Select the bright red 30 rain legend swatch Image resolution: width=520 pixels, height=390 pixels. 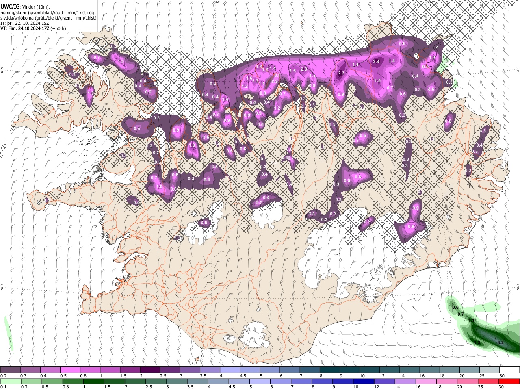(x=509, y=381)
